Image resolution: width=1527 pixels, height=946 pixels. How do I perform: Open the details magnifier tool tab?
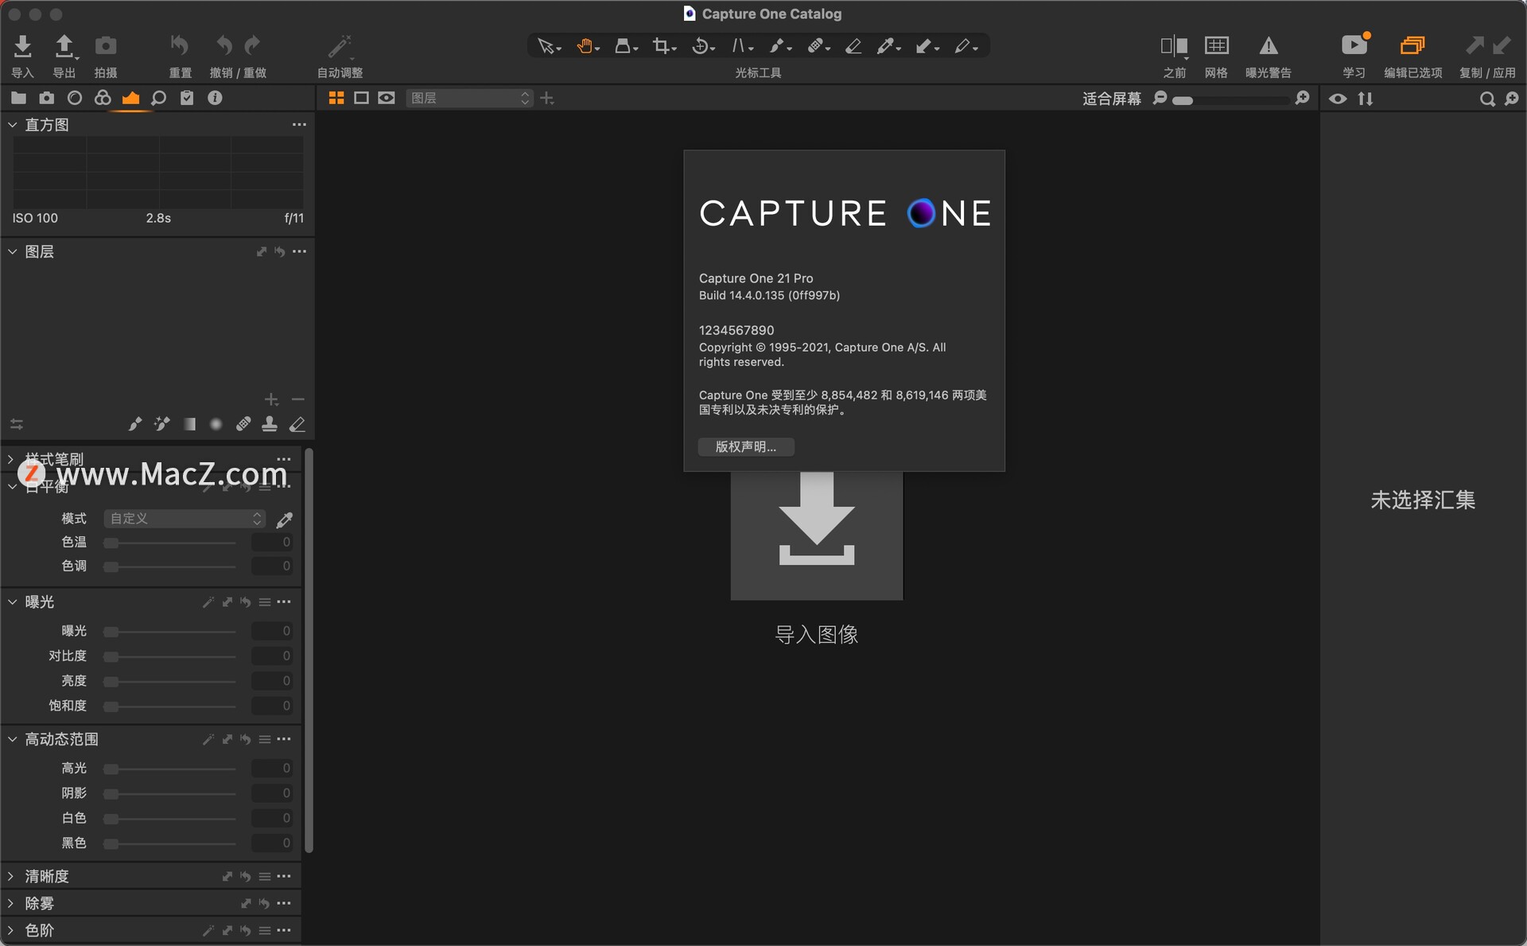(x=159, y=98)
